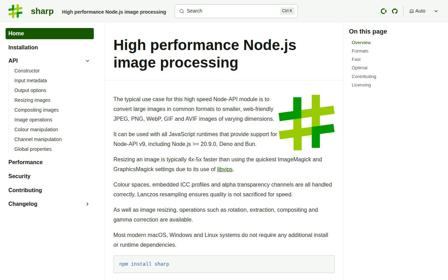Screen dimensions: 448x280
Task: Click the header tagline text
Action: (x=114, y=12)
